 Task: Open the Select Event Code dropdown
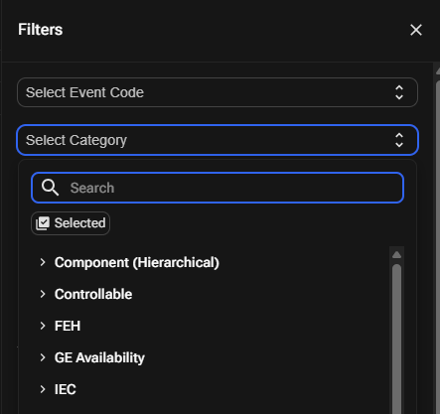[x=218, y=92]
